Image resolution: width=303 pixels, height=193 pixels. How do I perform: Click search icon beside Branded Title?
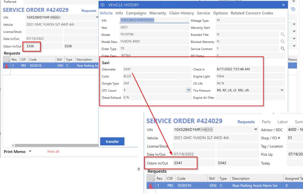[282, 35]
